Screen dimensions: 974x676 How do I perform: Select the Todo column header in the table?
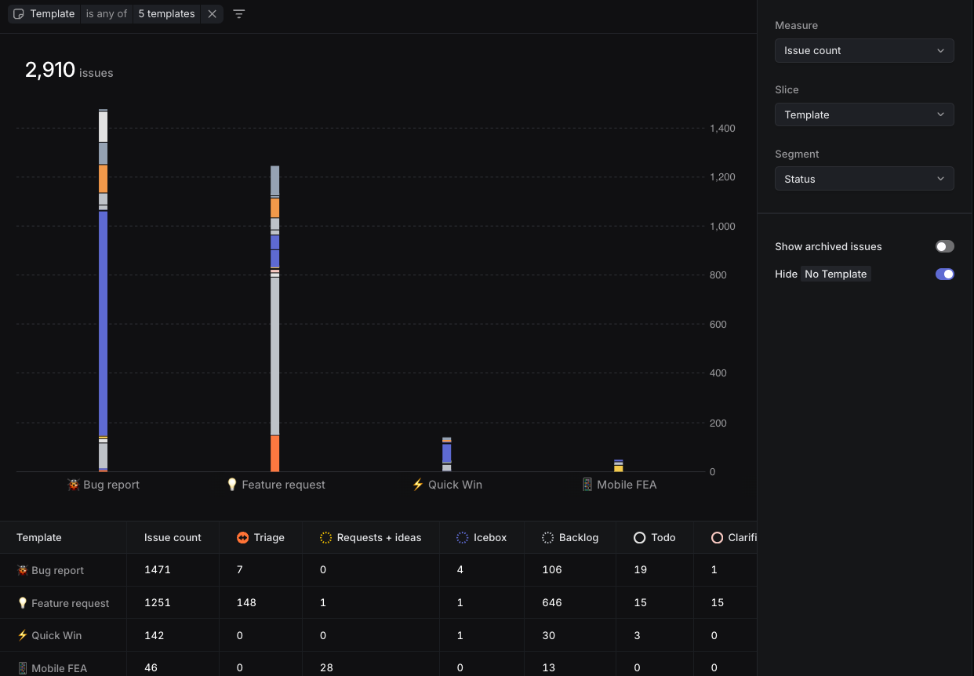coord(655,537)
